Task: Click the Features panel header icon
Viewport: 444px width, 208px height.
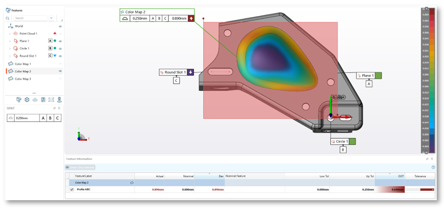Action: [x=8, y=10]
